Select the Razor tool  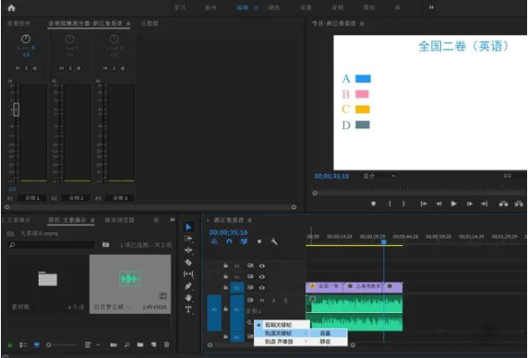coord(189,262)
